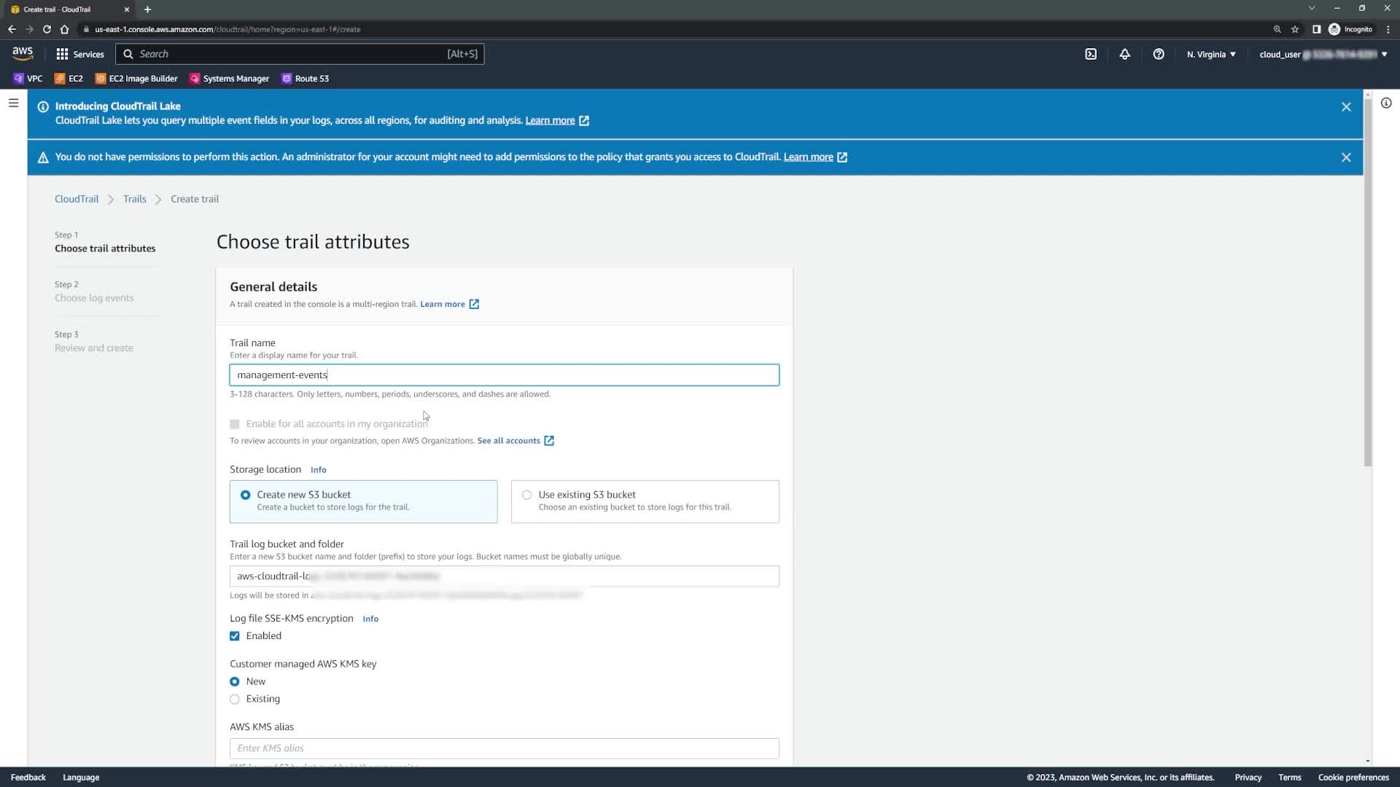Open the CloudShell icon in the top bar
Screen dimensions: 1400x787
[x=1090, y=54]
